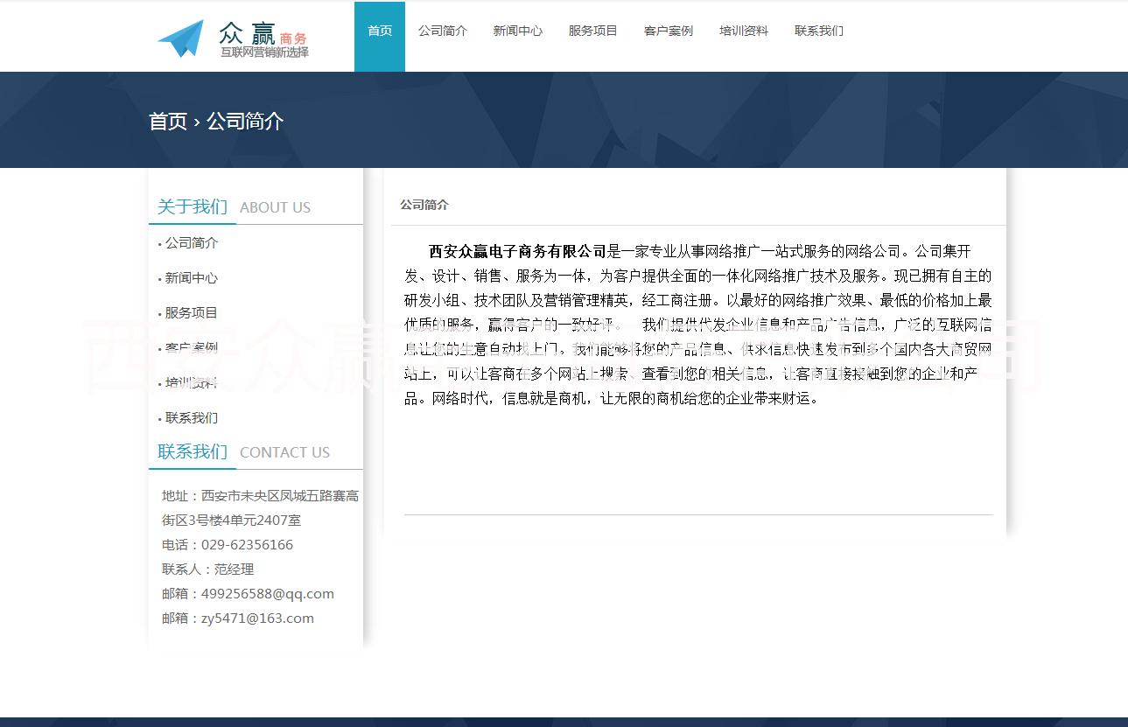Screen dimensions: 1128x727
Task: Go to 新闻中心 in the top navigation
Action: [518, 31]
